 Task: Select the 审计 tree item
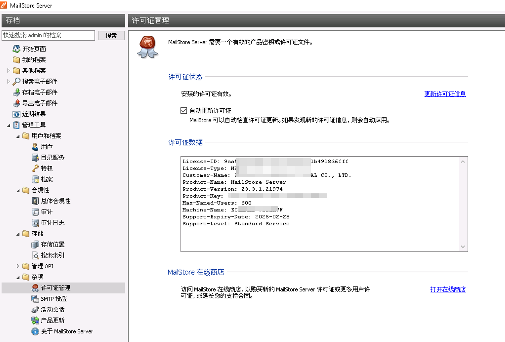[x=47, y=212]
